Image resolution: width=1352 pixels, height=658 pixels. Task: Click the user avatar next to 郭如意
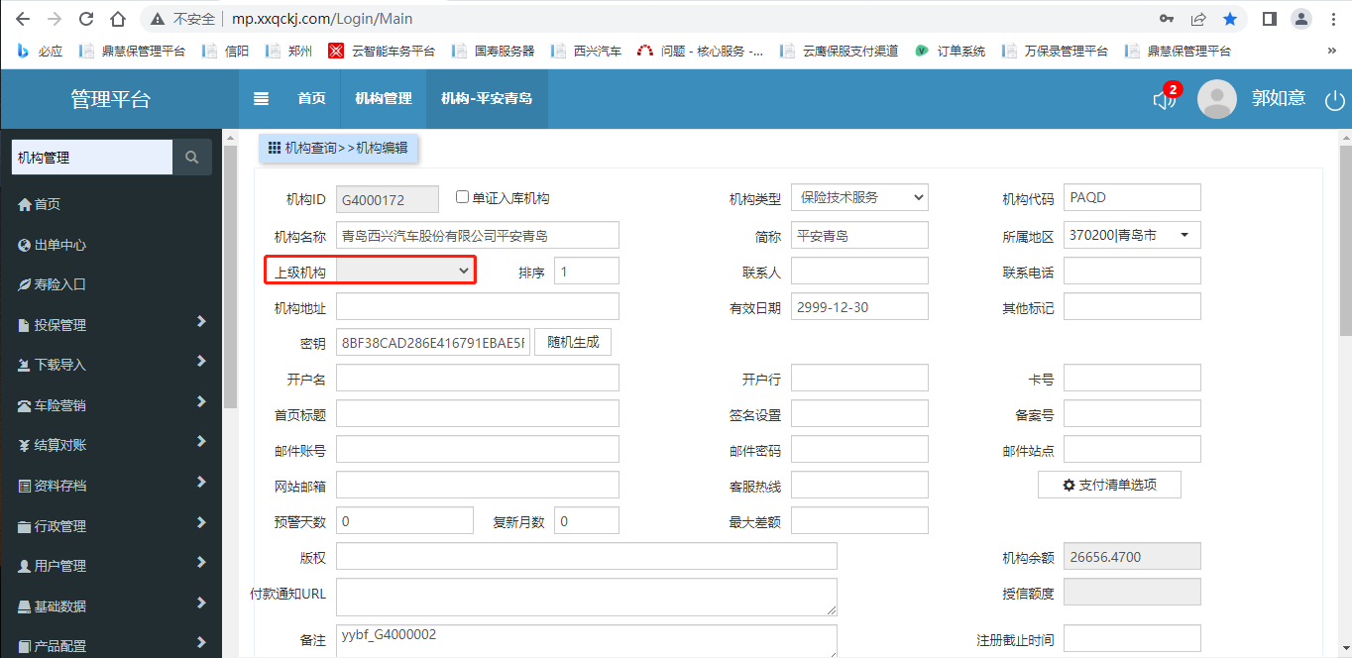[1217, 99]
